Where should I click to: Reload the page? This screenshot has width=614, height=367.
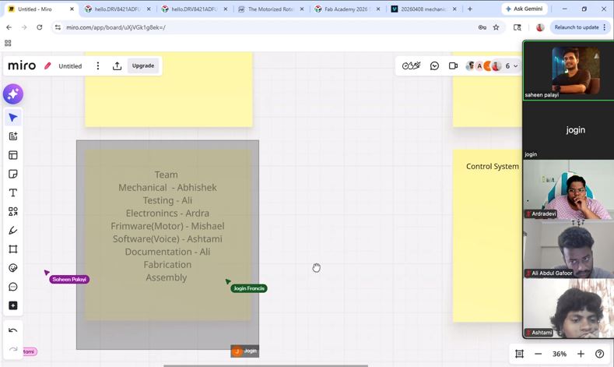pos(39,27)
